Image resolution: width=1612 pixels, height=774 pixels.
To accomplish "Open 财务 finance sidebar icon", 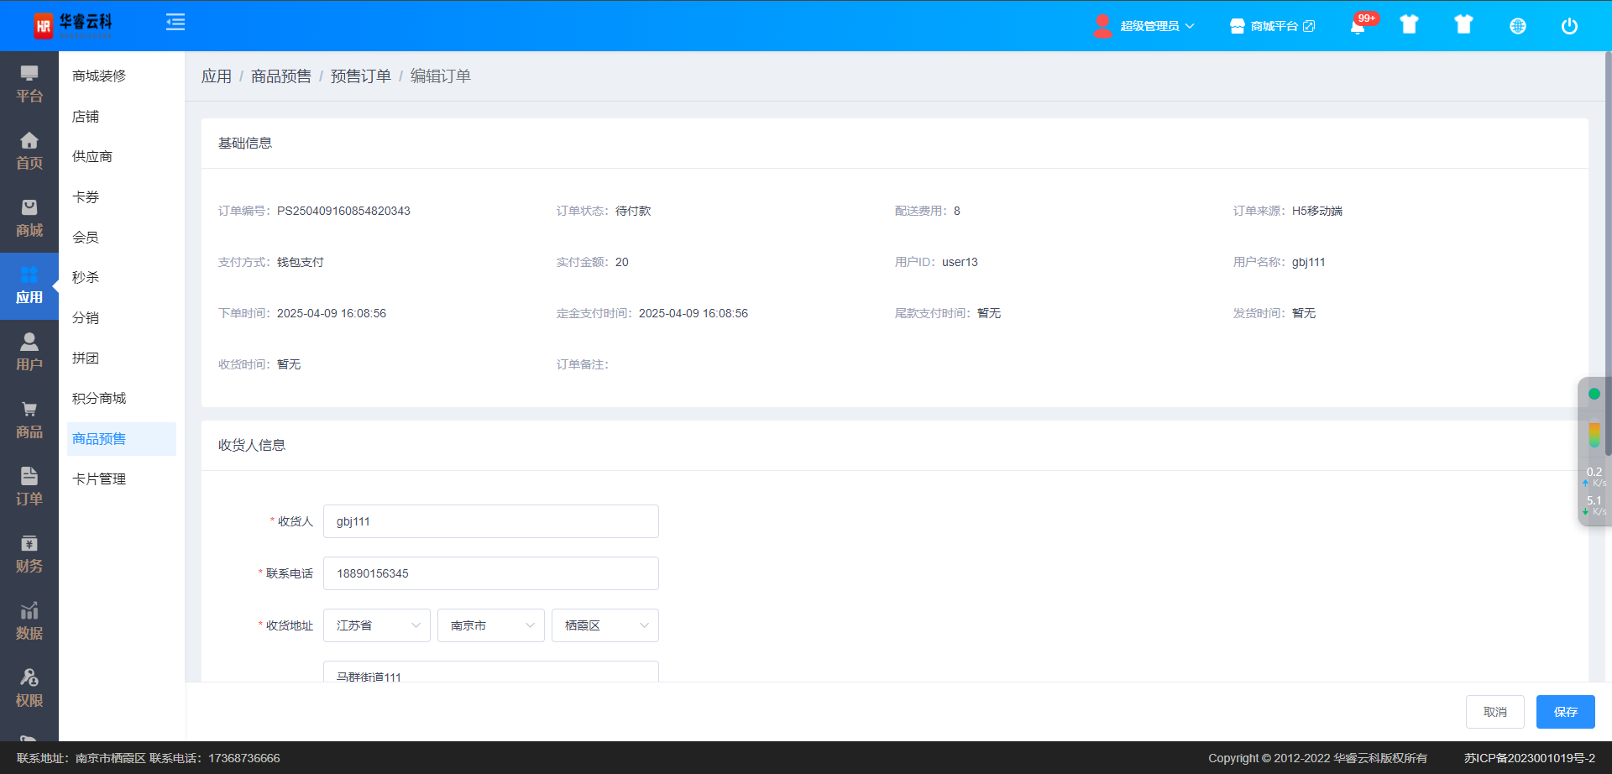I will click(x=29, y=554).
